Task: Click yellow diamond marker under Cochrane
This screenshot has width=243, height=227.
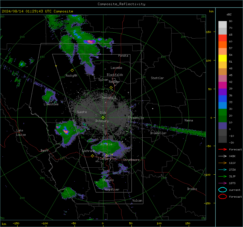Action: [x=92, y=156]
